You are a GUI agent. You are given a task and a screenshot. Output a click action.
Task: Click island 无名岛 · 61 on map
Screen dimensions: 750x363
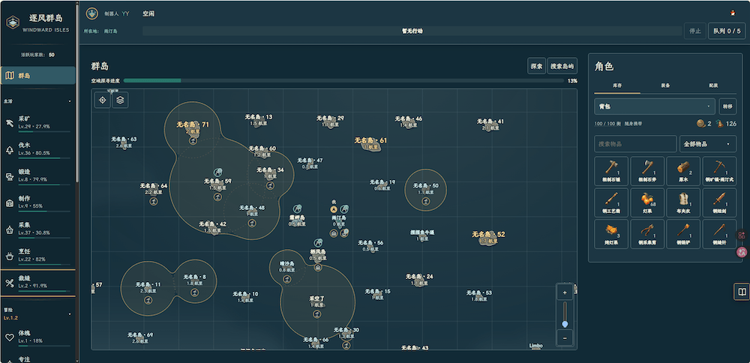(370, 143)
